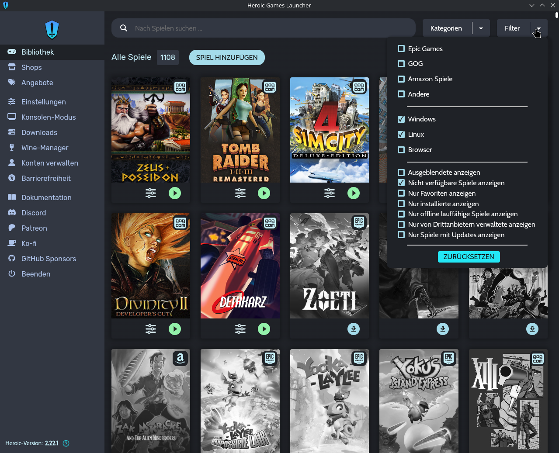Uncheck the Windows platform filter

pos(401,119)
